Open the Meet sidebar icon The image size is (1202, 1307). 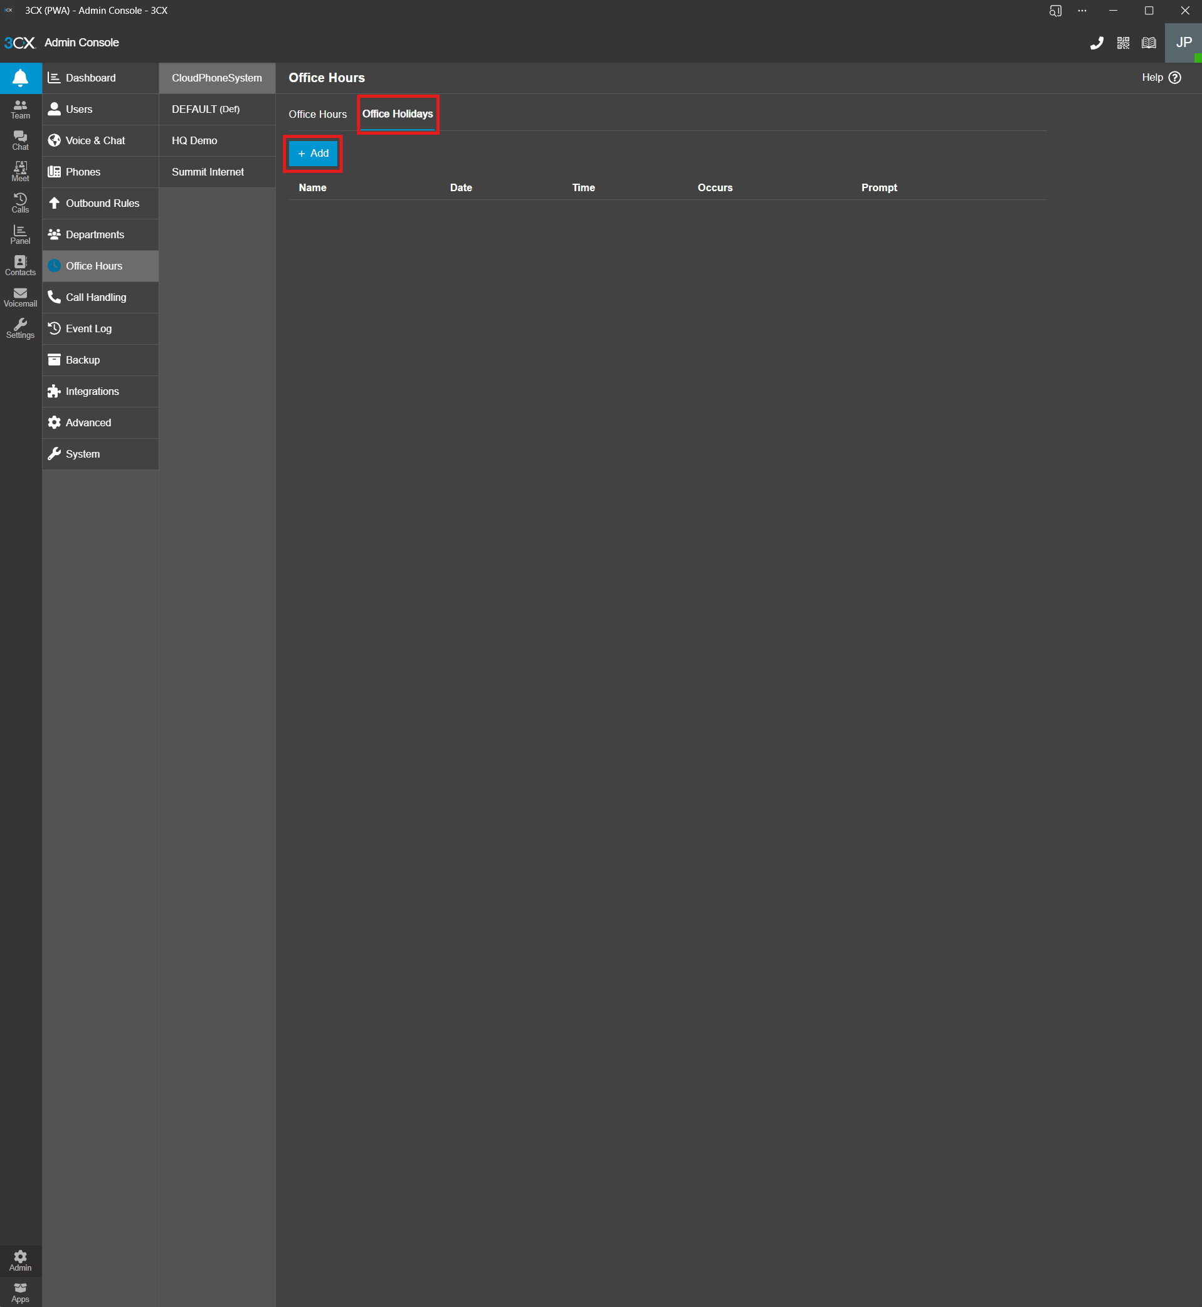click(20, 172)
